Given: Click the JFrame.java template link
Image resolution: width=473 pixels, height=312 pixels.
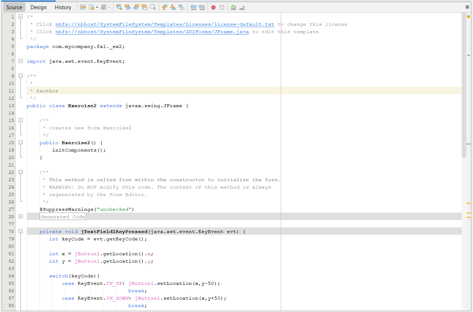Looking at the screenshot, I should [x=152, y=31].
